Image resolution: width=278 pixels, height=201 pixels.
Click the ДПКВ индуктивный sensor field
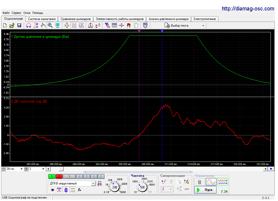[x=70, y=183]
